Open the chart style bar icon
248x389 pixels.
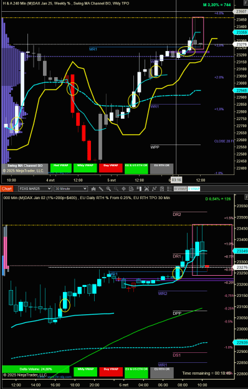(x=93, y=189)
